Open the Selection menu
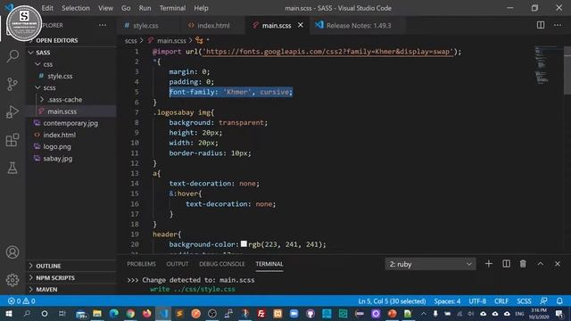Image resolution: width=571 pixels, height=321 pixels. 75,8
